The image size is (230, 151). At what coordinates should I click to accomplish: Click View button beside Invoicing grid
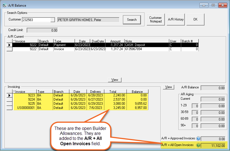pos(168,87)
